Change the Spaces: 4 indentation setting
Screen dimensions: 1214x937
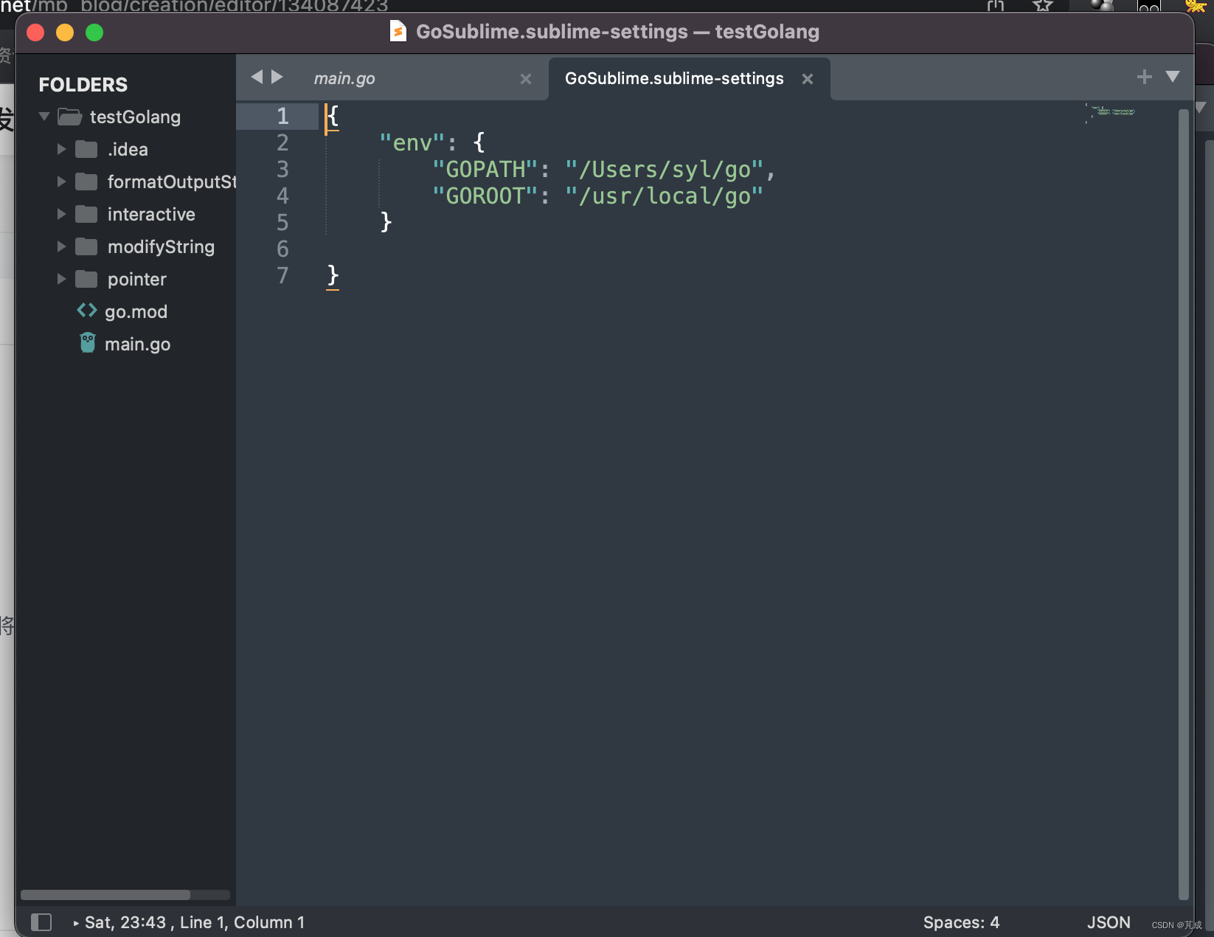[962, 922]
